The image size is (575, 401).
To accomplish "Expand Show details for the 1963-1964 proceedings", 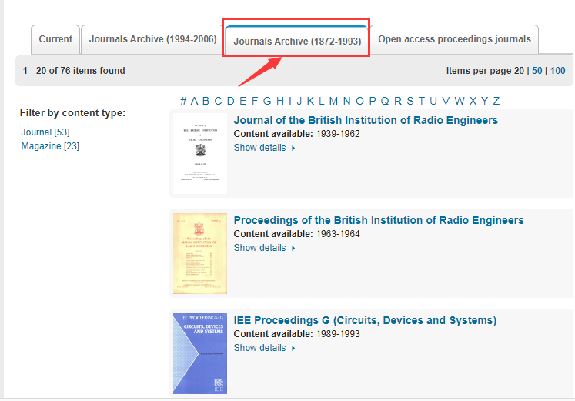I will [x=264, y=248].
